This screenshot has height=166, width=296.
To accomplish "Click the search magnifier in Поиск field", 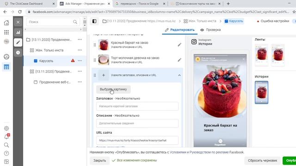I will [75, 22].
